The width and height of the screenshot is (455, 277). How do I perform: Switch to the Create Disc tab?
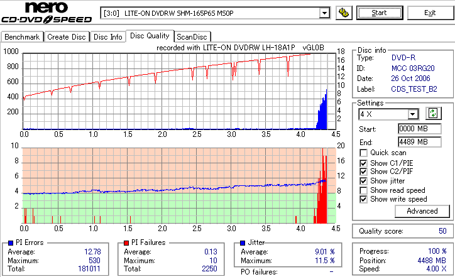point(67,37)
